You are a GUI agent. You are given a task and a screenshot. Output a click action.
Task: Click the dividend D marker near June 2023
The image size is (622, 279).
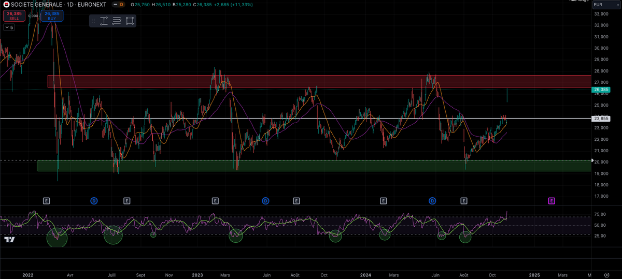(x=265, y=200)
